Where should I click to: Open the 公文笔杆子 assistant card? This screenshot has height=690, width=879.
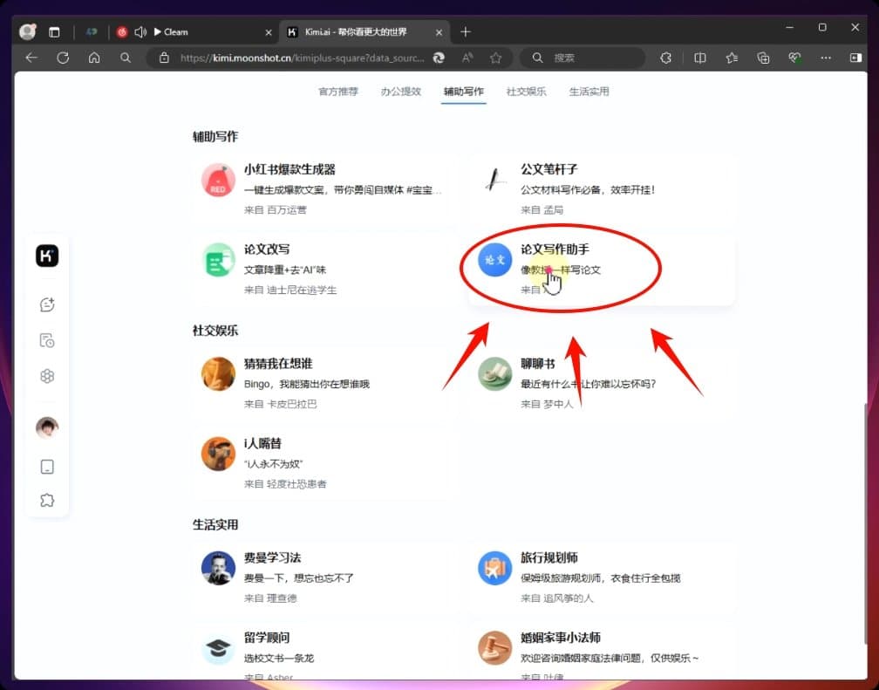pyautogui.click(x=602, y=186)
